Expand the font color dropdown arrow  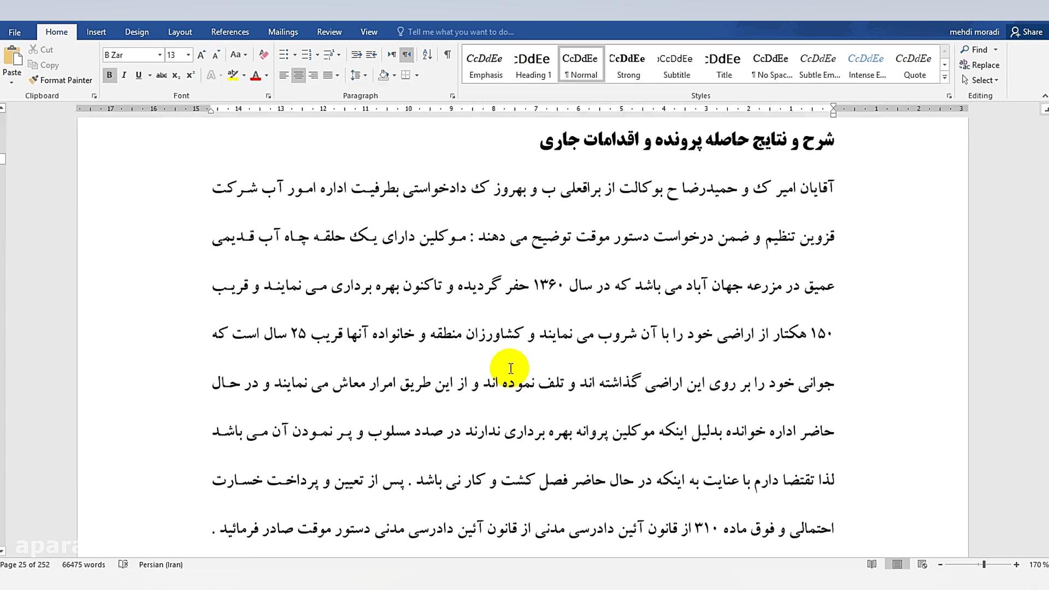[x=266, y=75]
